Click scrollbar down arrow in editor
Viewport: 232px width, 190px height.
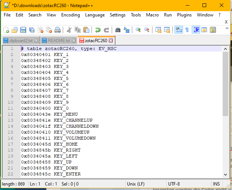(x=225, y=175)
